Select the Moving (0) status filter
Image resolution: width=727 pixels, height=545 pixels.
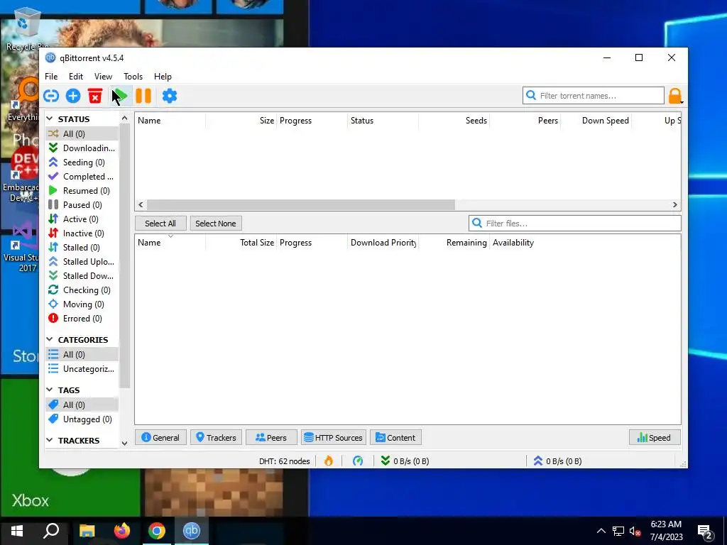coord(82,304)
